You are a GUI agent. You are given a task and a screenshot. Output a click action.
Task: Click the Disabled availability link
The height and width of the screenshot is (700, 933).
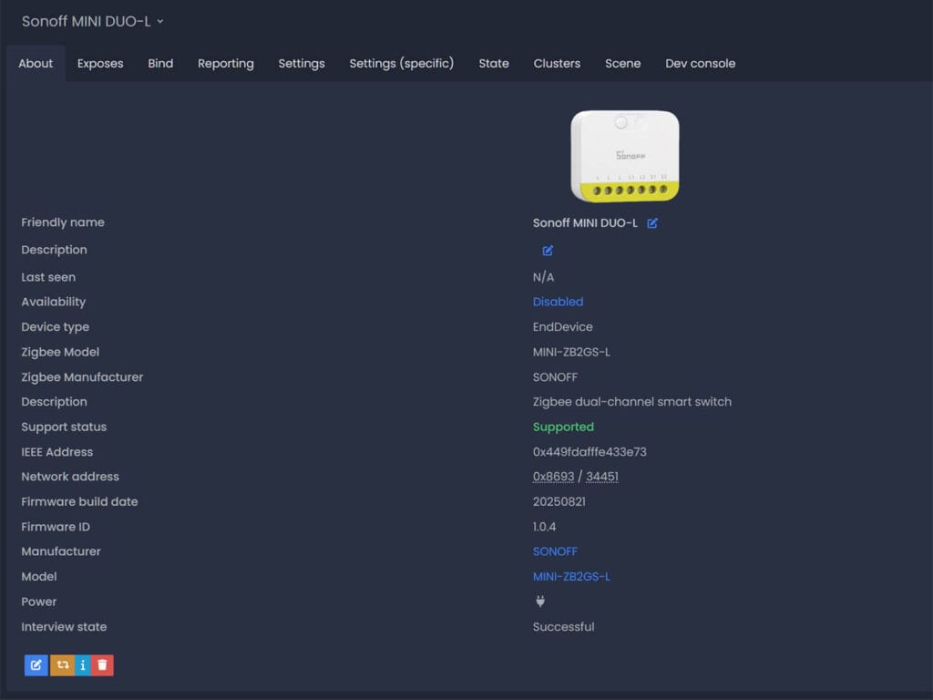coord(558,302)
